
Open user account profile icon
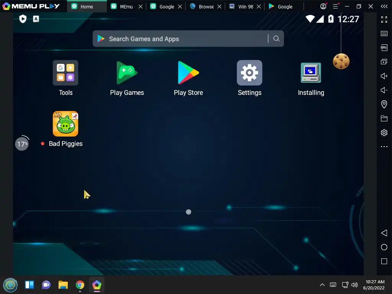tap(323, 6)
